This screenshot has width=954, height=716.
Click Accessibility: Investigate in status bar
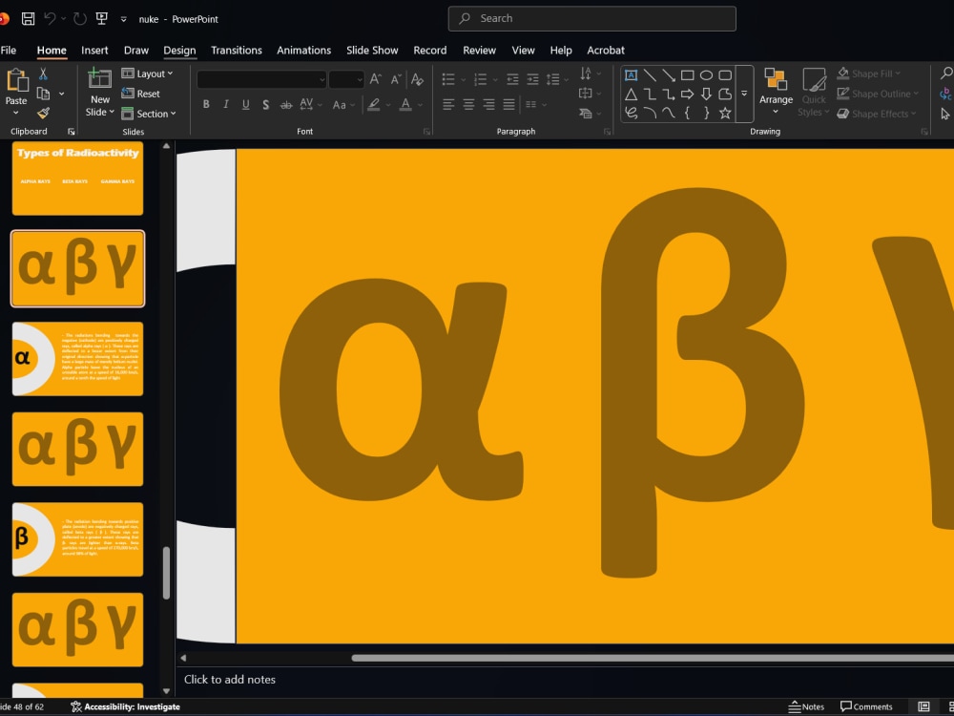coord(125,706)
